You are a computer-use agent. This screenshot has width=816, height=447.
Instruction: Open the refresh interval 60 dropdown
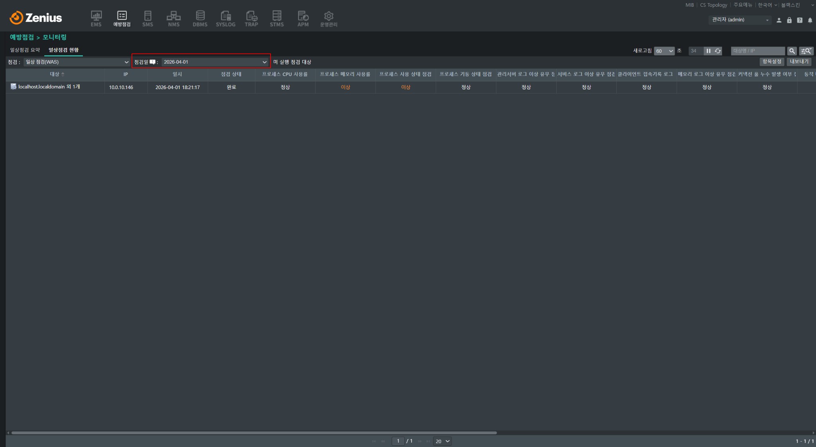coord(664,51)
